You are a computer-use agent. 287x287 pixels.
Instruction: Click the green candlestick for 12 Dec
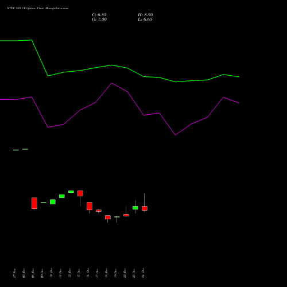(71, 192)
